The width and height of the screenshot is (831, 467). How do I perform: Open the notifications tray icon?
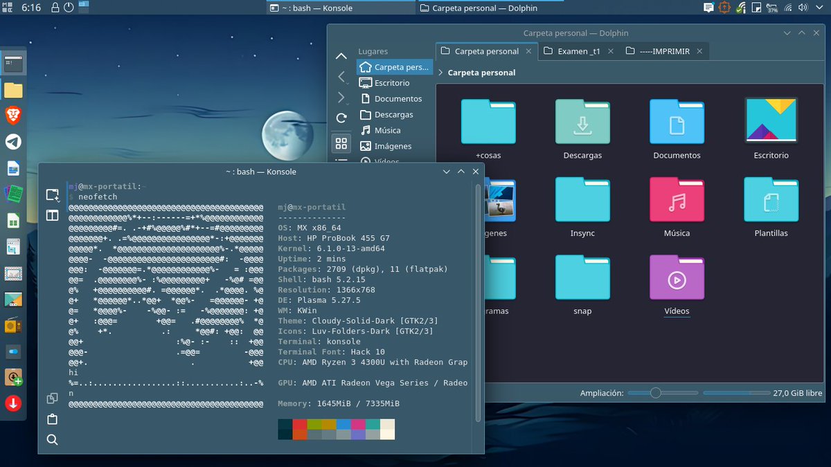(708, 8)
